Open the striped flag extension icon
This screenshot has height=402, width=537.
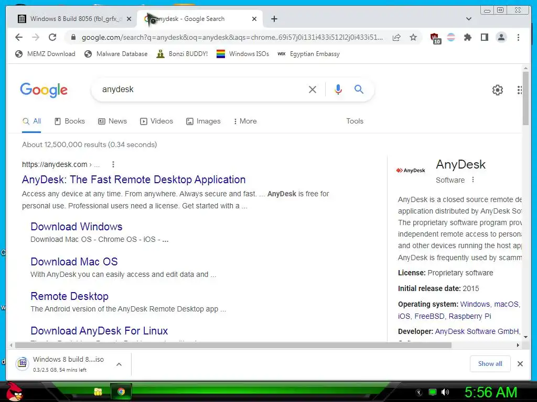coord(452,37)
